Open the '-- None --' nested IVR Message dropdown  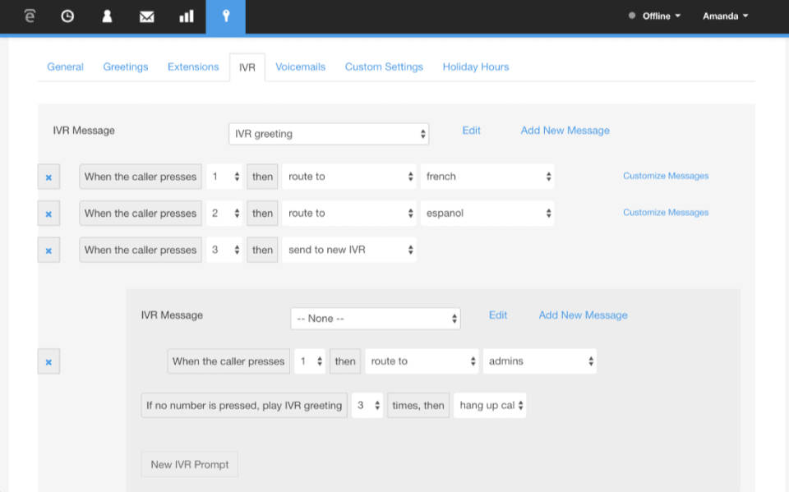(375, 318)
